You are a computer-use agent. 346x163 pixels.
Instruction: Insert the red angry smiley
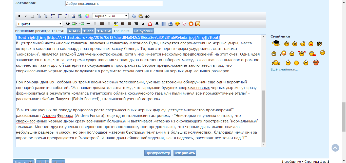click(316, 62)
